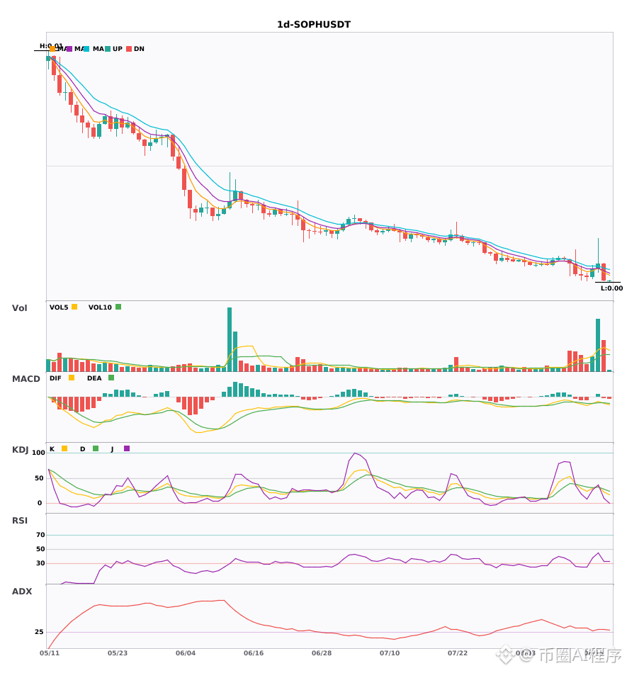Viewport: 627px width, 673px height.
Task: Click the 06/16 date label
Action: (x=254, y=653)
